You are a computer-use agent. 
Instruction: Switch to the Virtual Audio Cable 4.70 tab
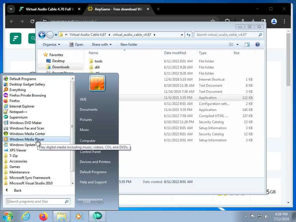[50, 9]
